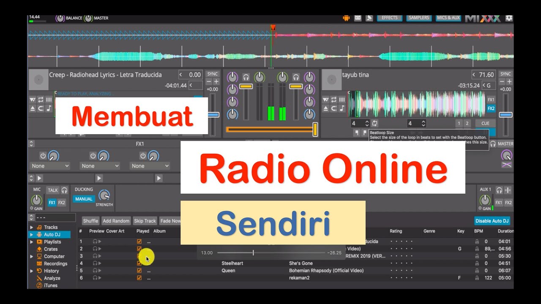Open Mixxx preferences gear icon
This screenshot has width=541, height=304.
pos(509,18)
